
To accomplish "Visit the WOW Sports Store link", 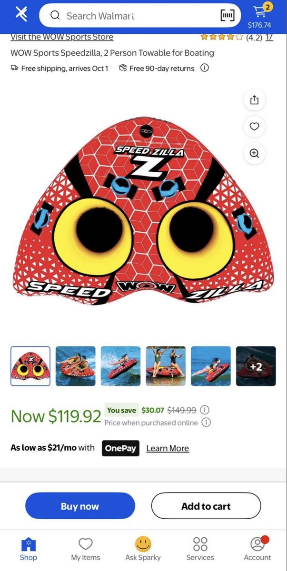I will point(62,37).
